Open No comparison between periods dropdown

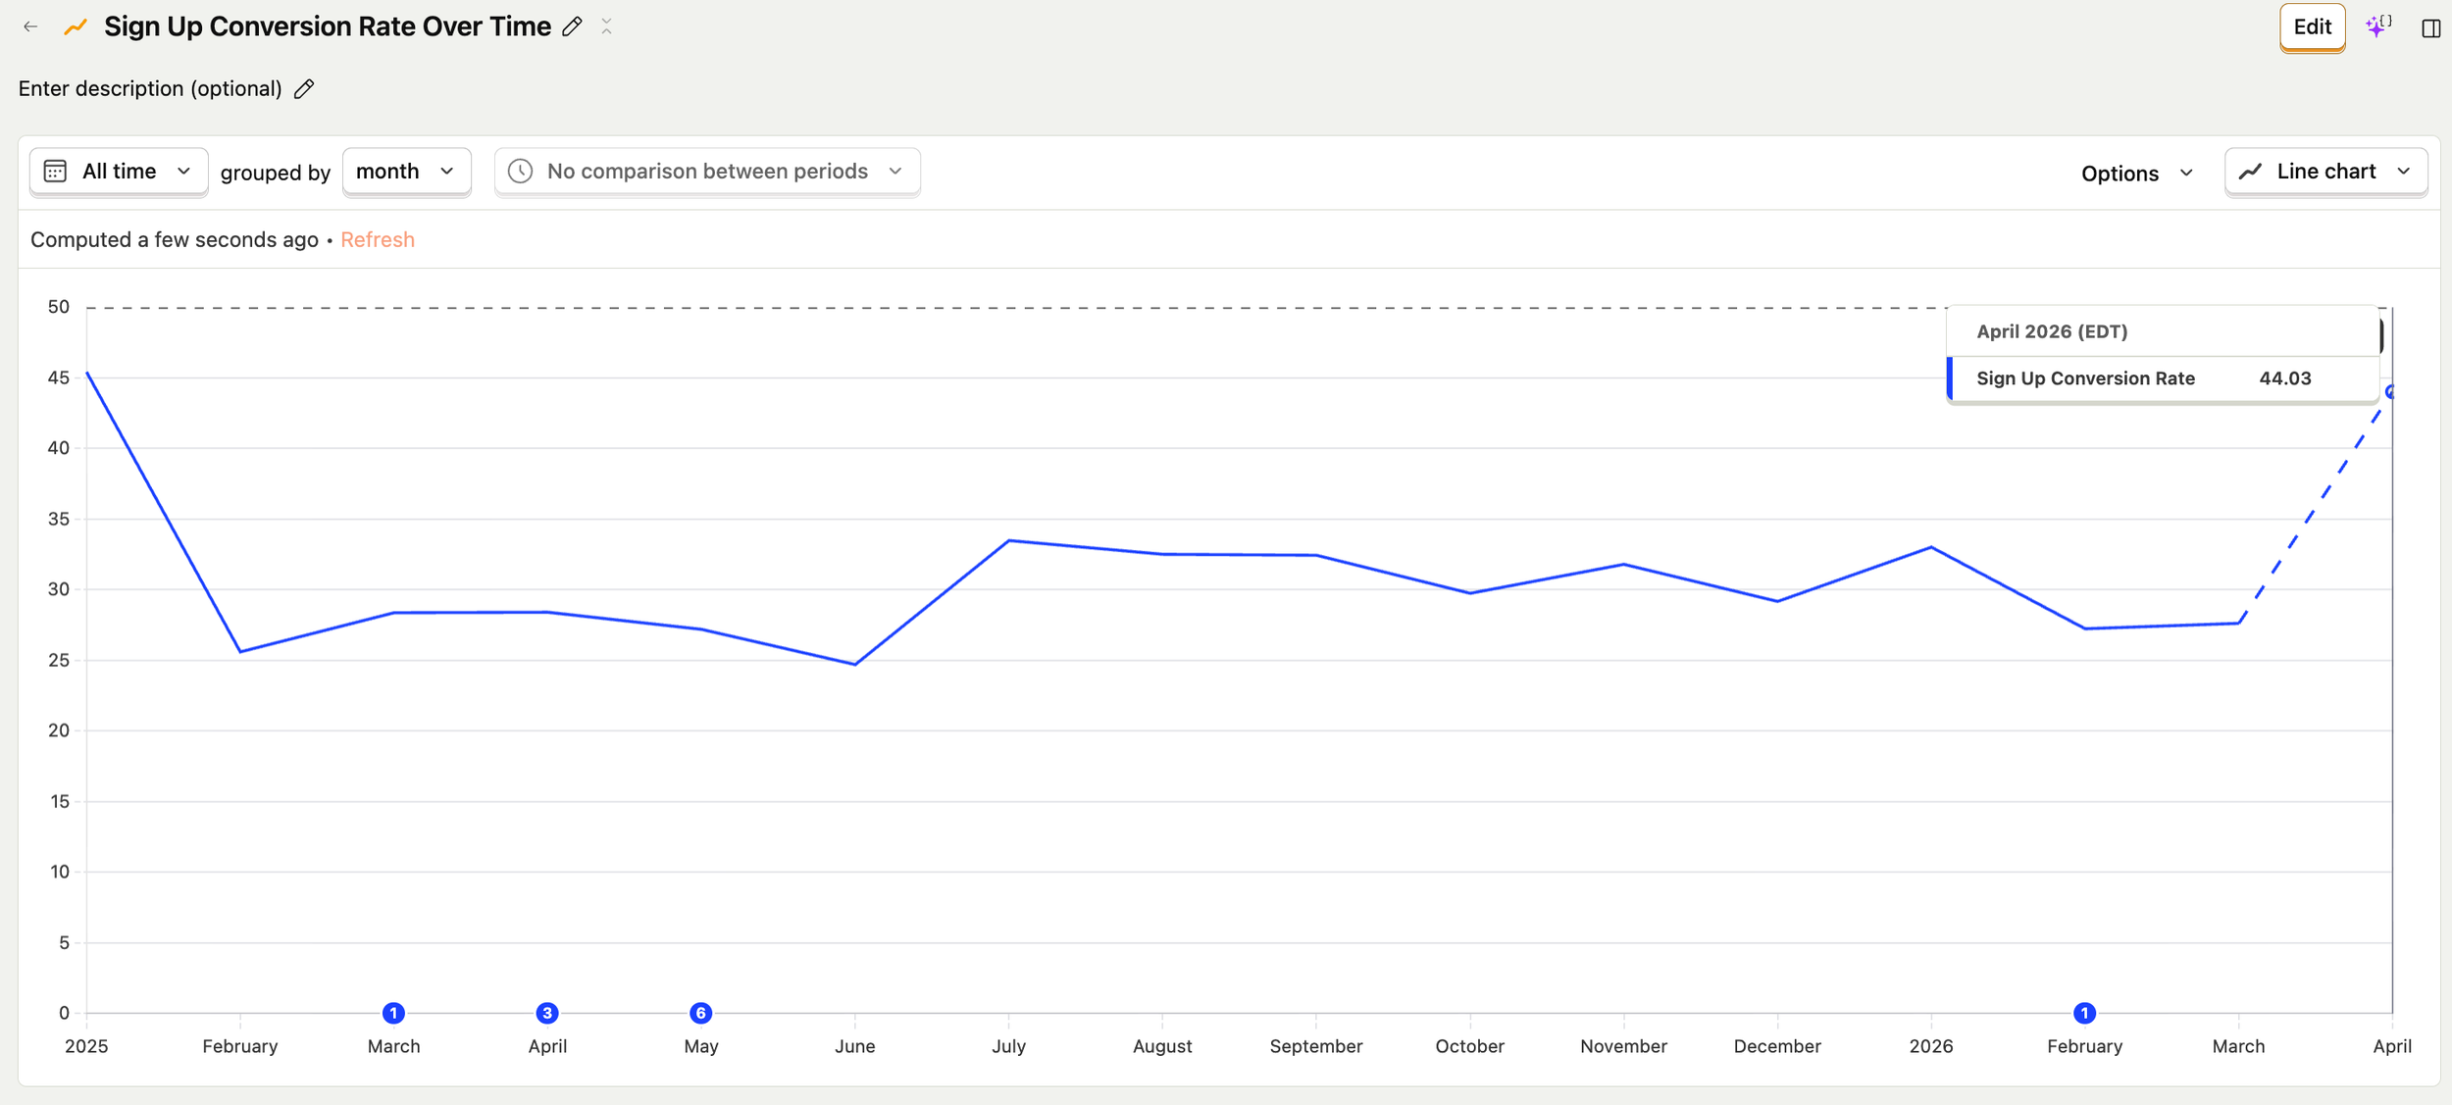707,172
